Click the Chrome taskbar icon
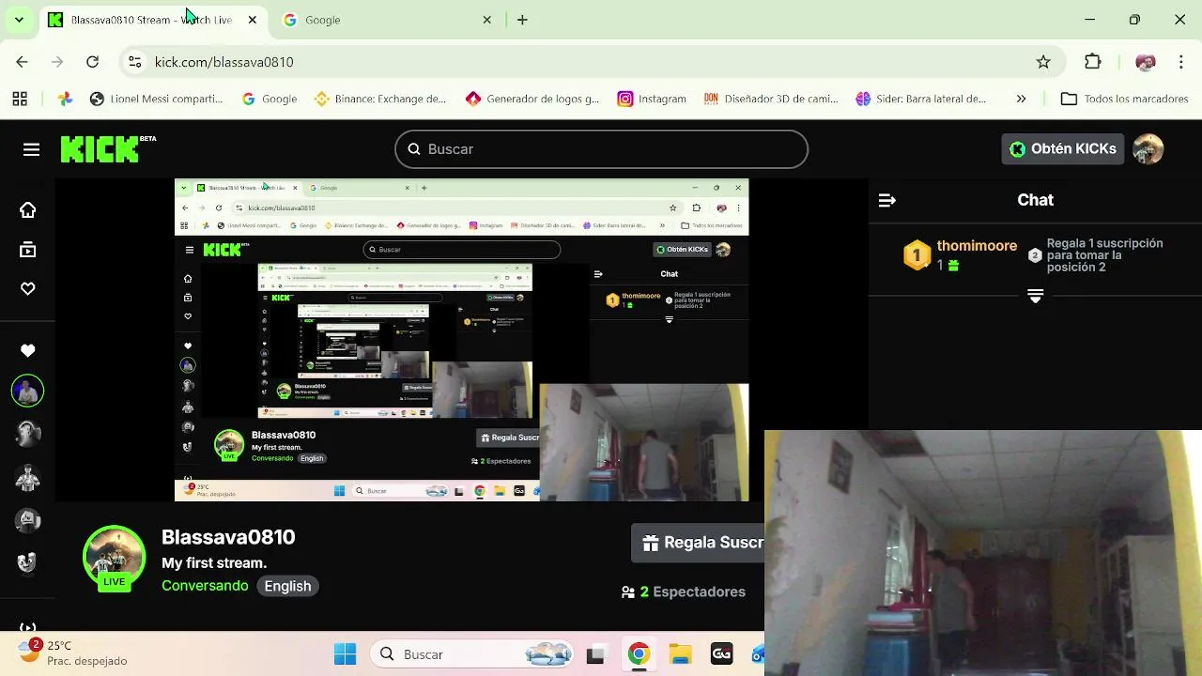 pos(639,654)
